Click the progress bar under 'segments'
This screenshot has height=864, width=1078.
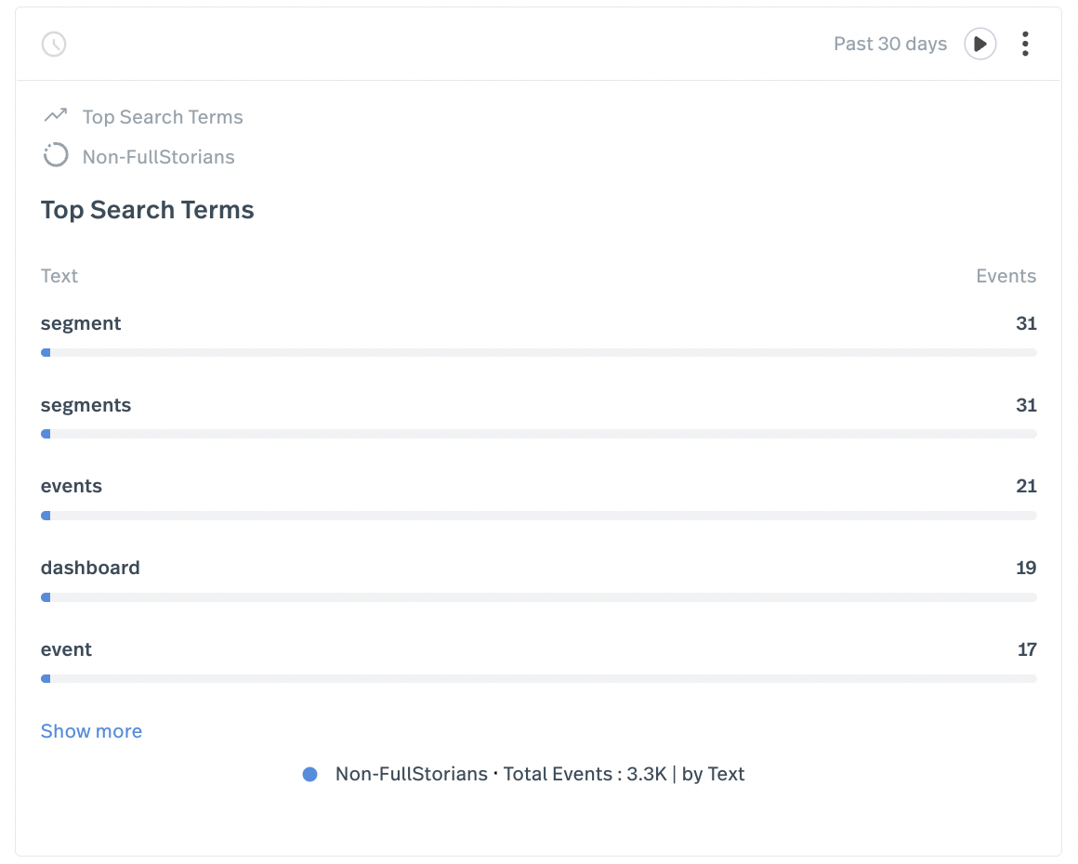(x=538, y=434)
